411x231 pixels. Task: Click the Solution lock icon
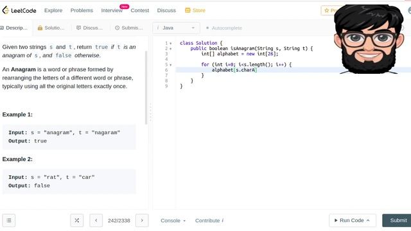[40, 28]
